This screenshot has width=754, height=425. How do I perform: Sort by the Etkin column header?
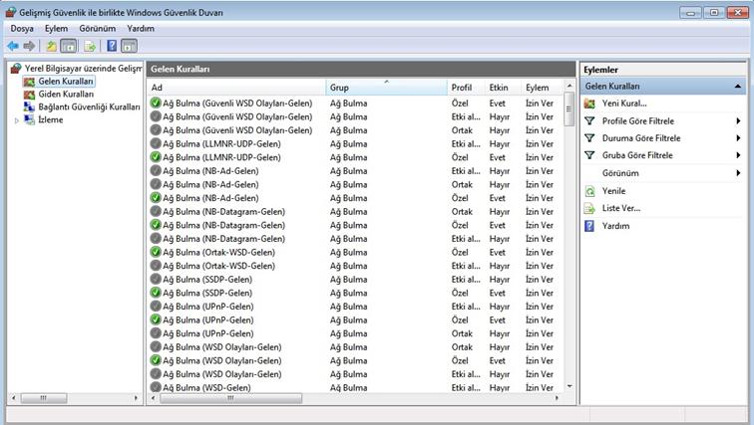coord(503,88)
